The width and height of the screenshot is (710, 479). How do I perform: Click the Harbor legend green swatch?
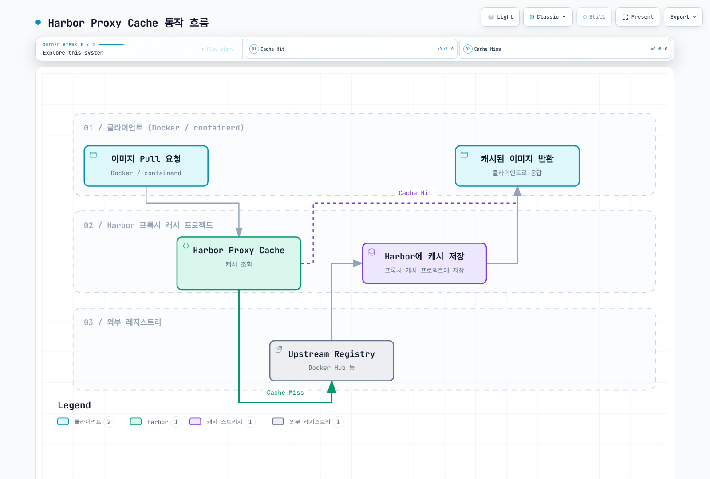click(x=136, y=421)
